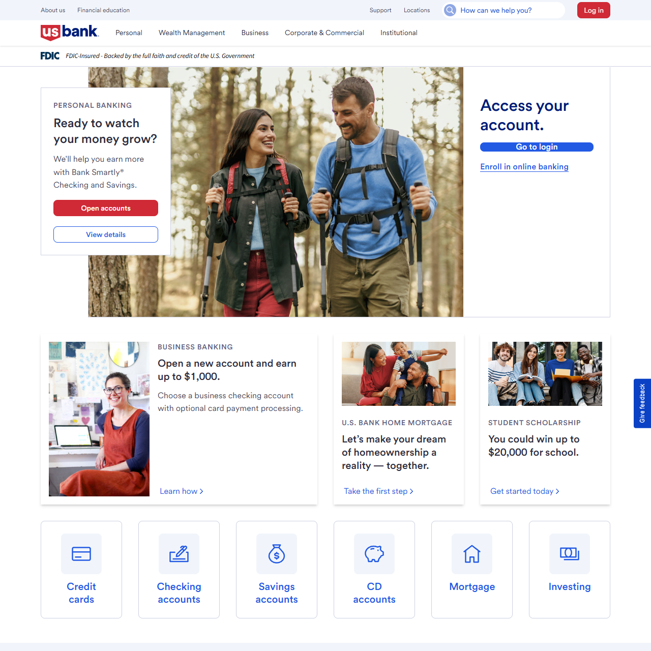The image size is (651, 651).
Task: Expand the Business navigation menu
Action: (255, 33)
